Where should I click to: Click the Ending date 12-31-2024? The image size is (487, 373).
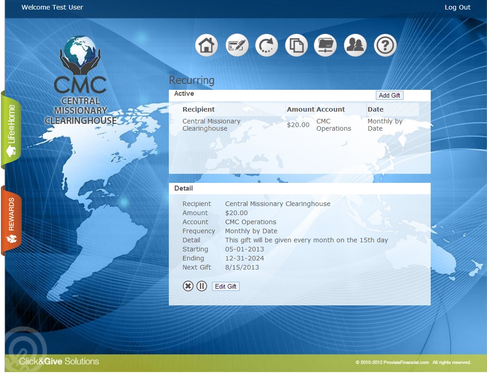pos(245,258)
